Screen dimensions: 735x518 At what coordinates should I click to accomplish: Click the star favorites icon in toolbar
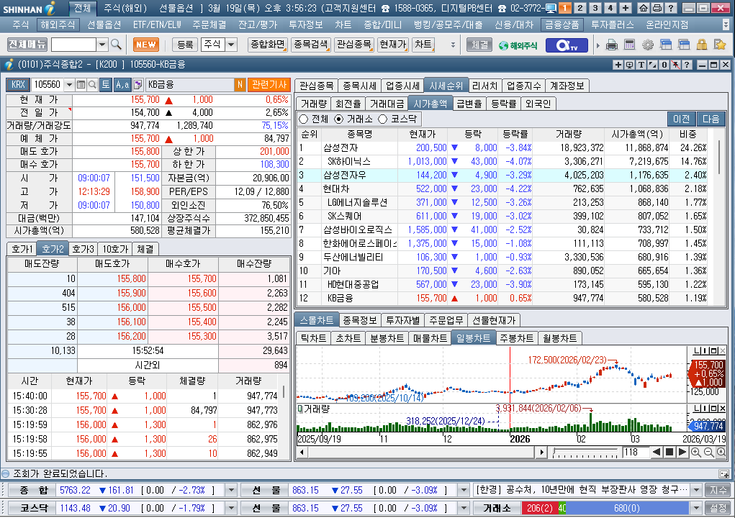[720, 45]
